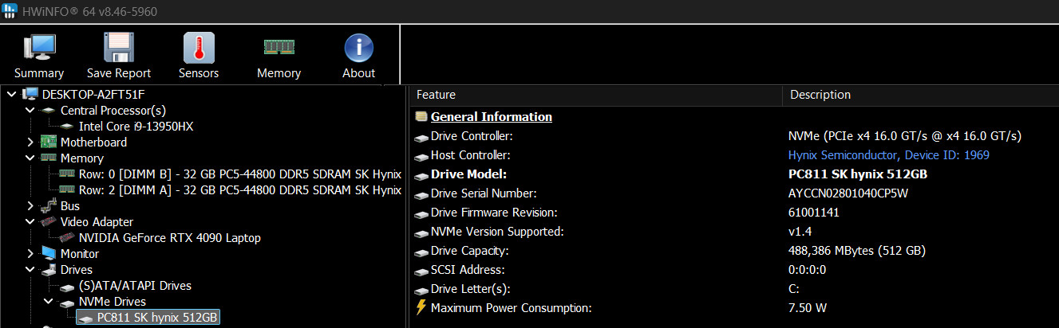Expand the Motherboard branch
Viewport: 1059px width, 328px height.
click(30, 142)
